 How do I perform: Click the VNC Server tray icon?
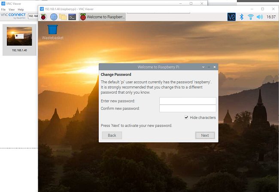(231, 17)
